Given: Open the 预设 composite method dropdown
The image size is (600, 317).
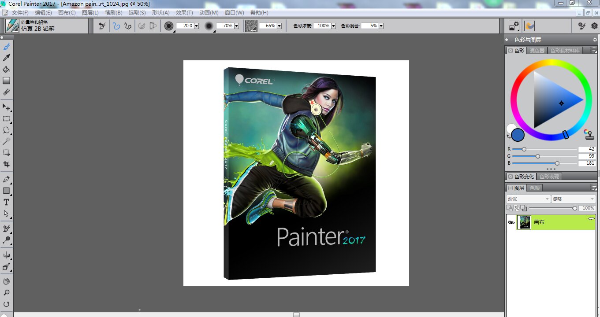Looking at the screenshot, I should tap(528, 199).
